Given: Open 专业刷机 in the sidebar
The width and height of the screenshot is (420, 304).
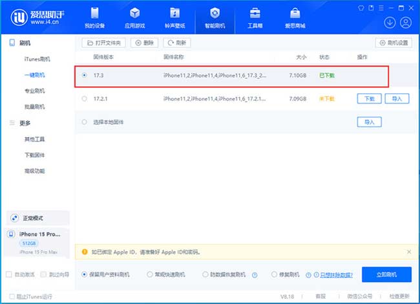Looking at the screenshot, I should [x=35, y=91].
